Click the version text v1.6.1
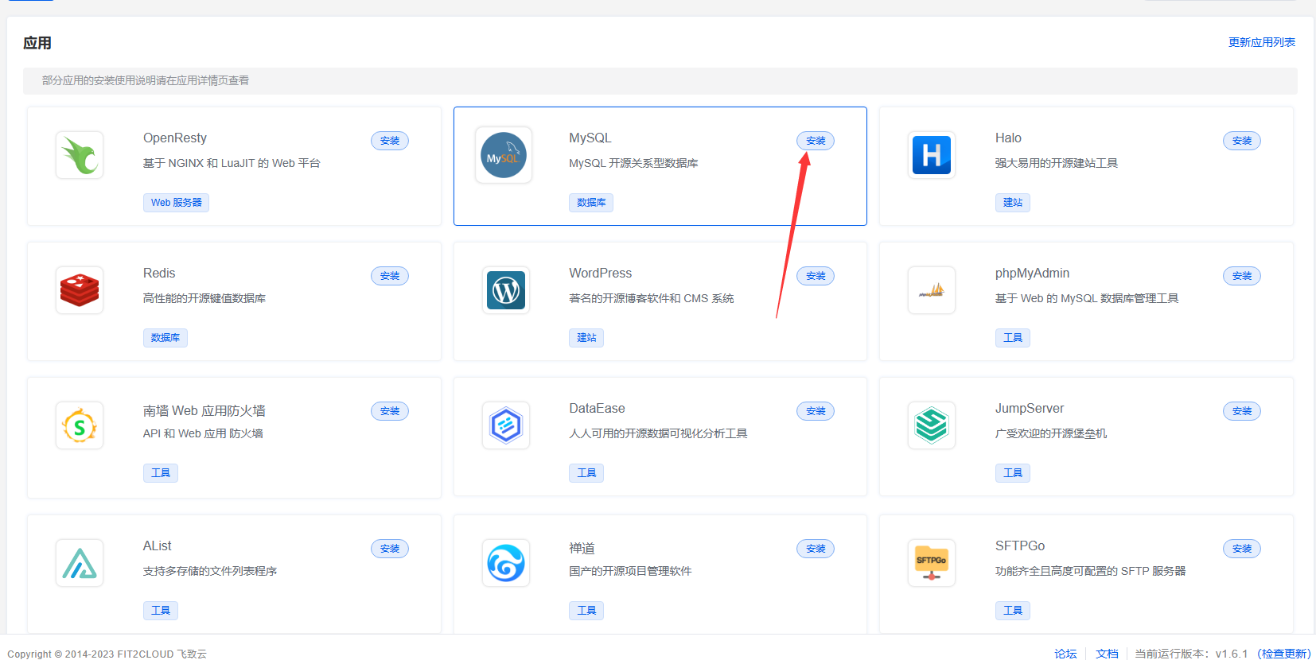 pos(1232,654)
